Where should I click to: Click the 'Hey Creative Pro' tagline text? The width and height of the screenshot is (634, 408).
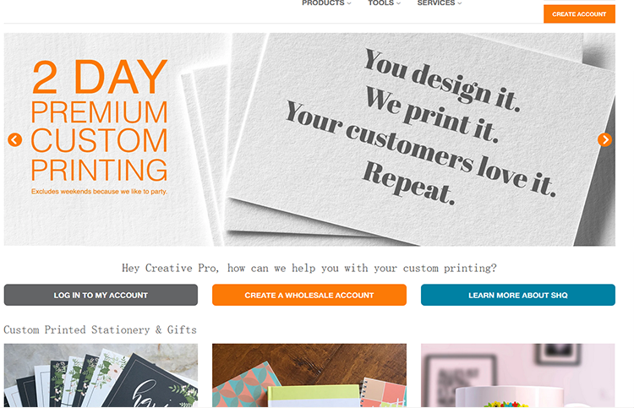point(309,269)
